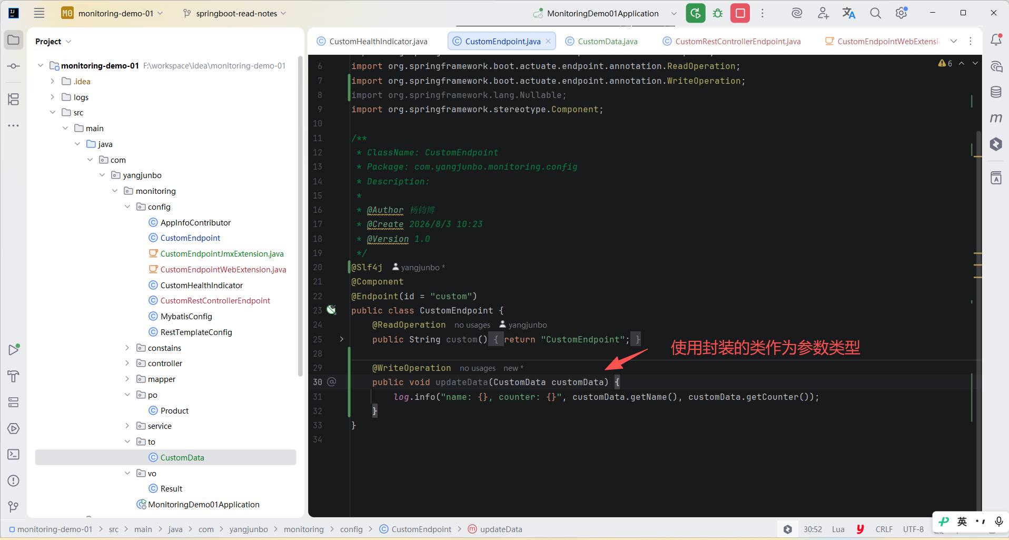
Task: Expand the logs folder
Action: (53, 97)
